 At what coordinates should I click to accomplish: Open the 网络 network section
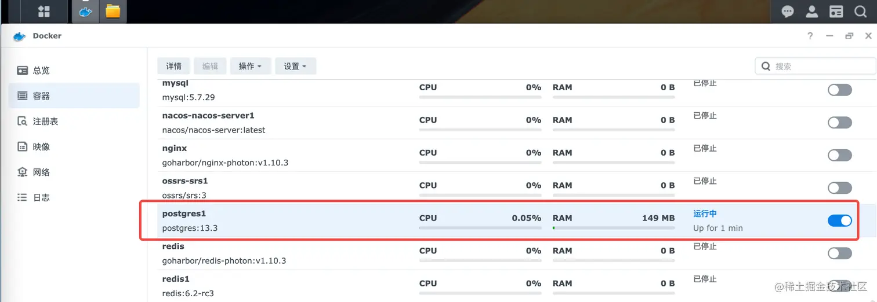74,172
